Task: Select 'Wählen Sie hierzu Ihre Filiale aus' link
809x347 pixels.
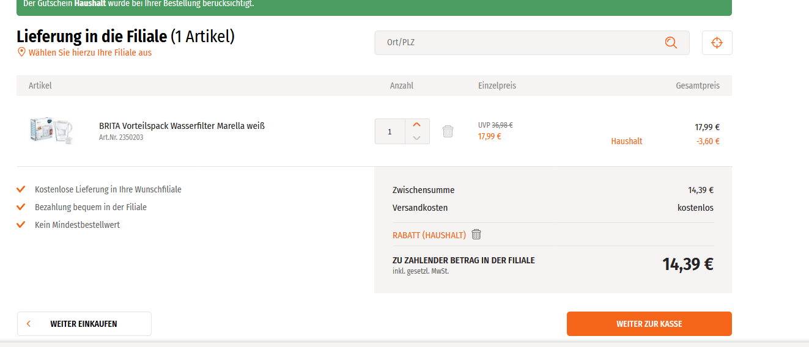Action: pos(90,53)
